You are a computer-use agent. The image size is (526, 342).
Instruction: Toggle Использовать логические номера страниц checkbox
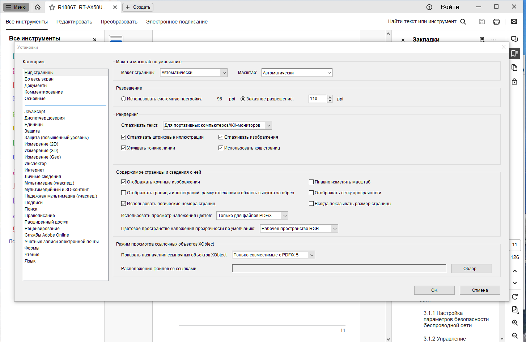(x=123, y=204)
